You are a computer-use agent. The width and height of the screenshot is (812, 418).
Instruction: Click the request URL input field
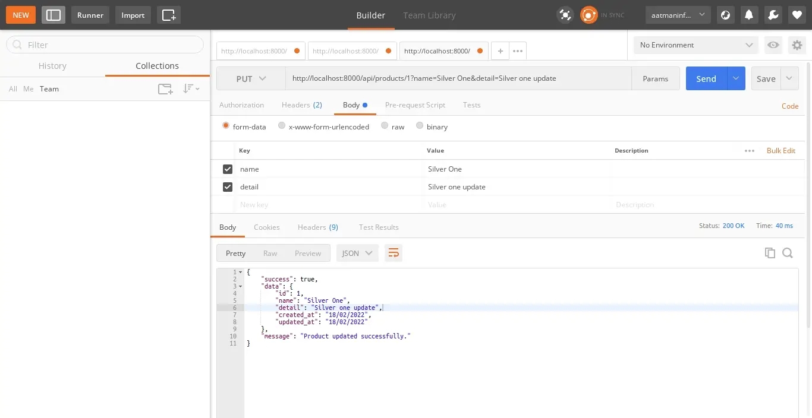pos(458,78)
